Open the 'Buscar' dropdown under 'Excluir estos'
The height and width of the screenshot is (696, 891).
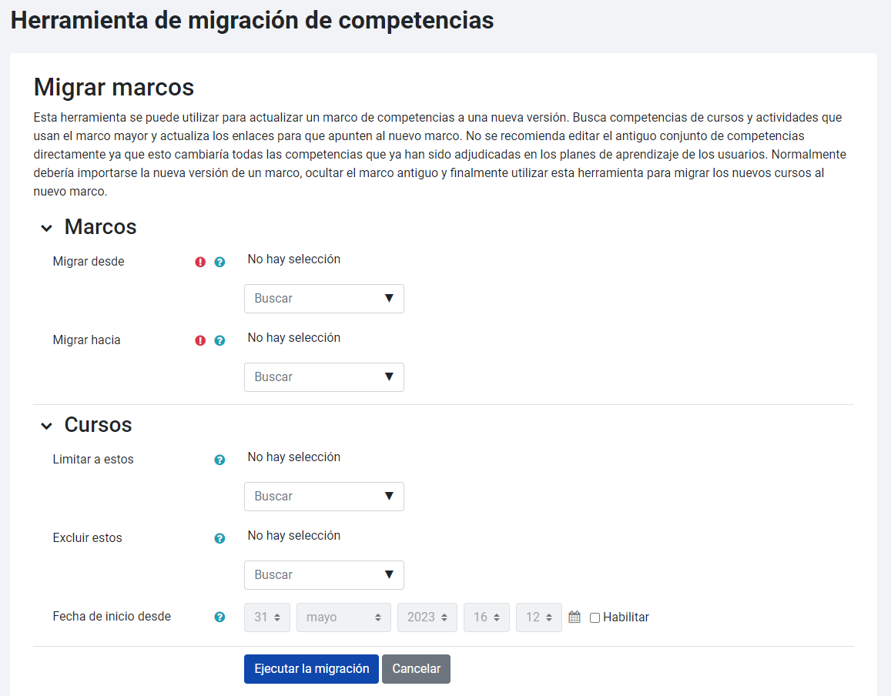point(323,575)
